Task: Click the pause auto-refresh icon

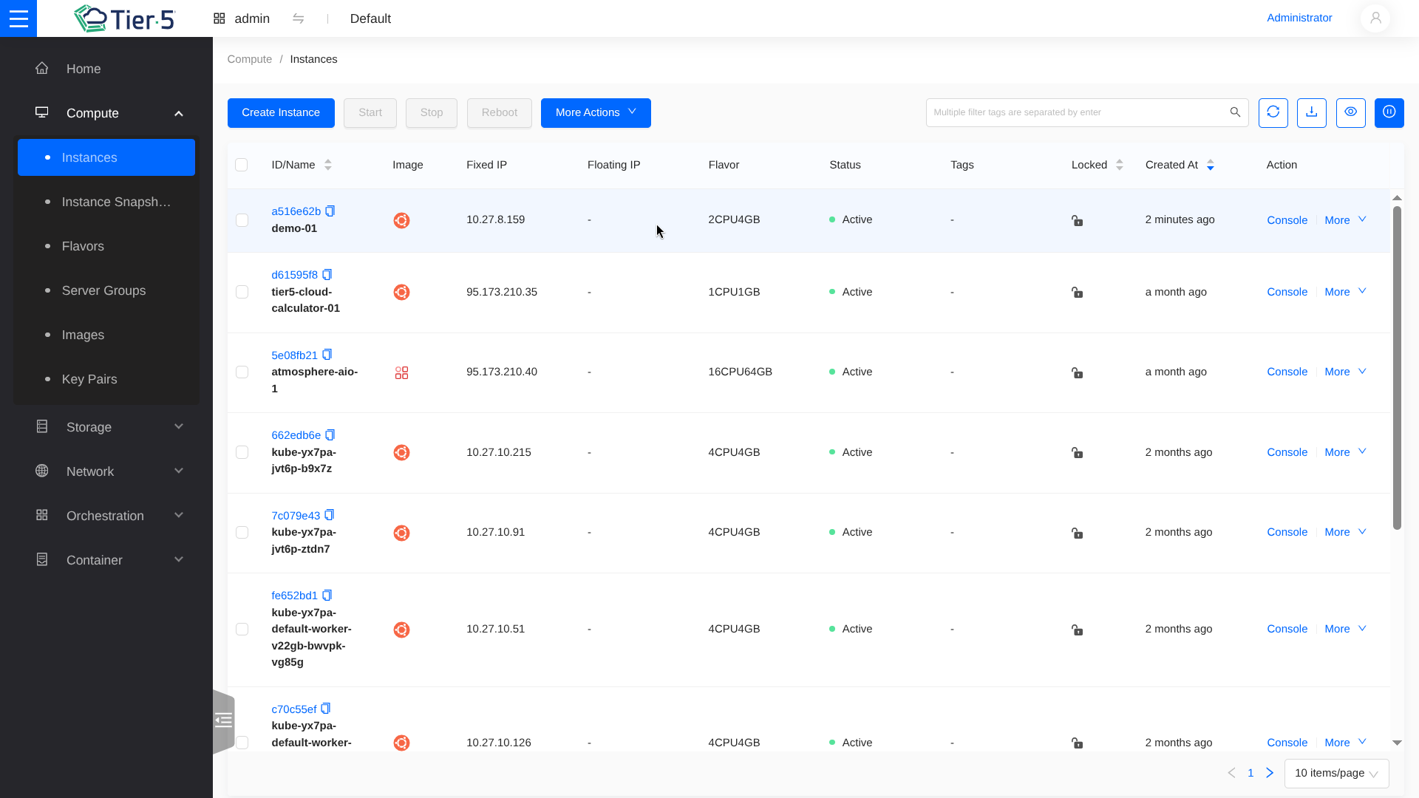Action: tap(1389, 112)
